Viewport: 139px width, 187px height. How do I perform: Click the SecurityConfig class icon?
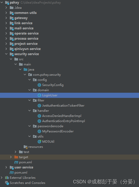(x=39, y=85)
